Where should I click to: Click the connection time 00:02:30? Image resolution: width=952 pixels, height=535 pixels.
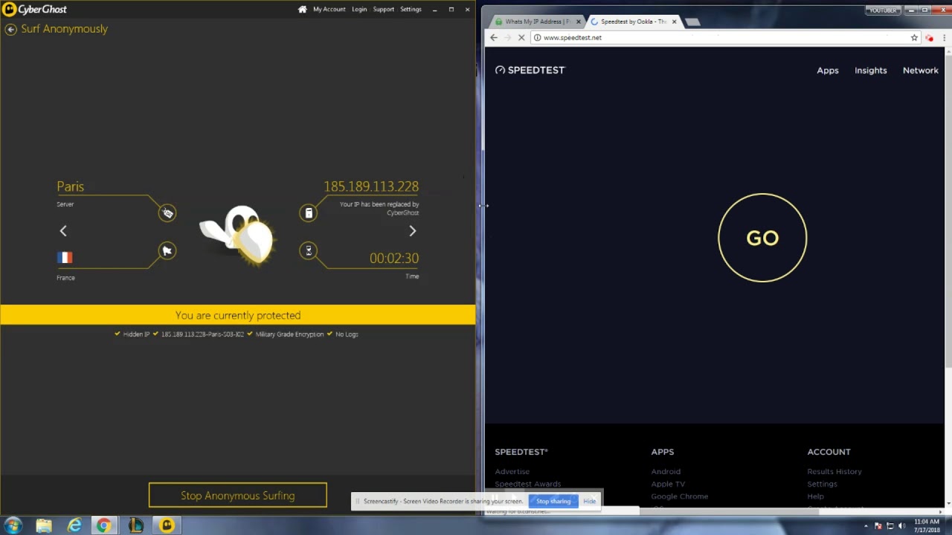pos(394,258)
